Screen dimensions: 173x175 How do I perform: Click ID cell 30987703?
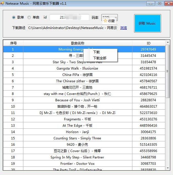(x=149, y=164)
